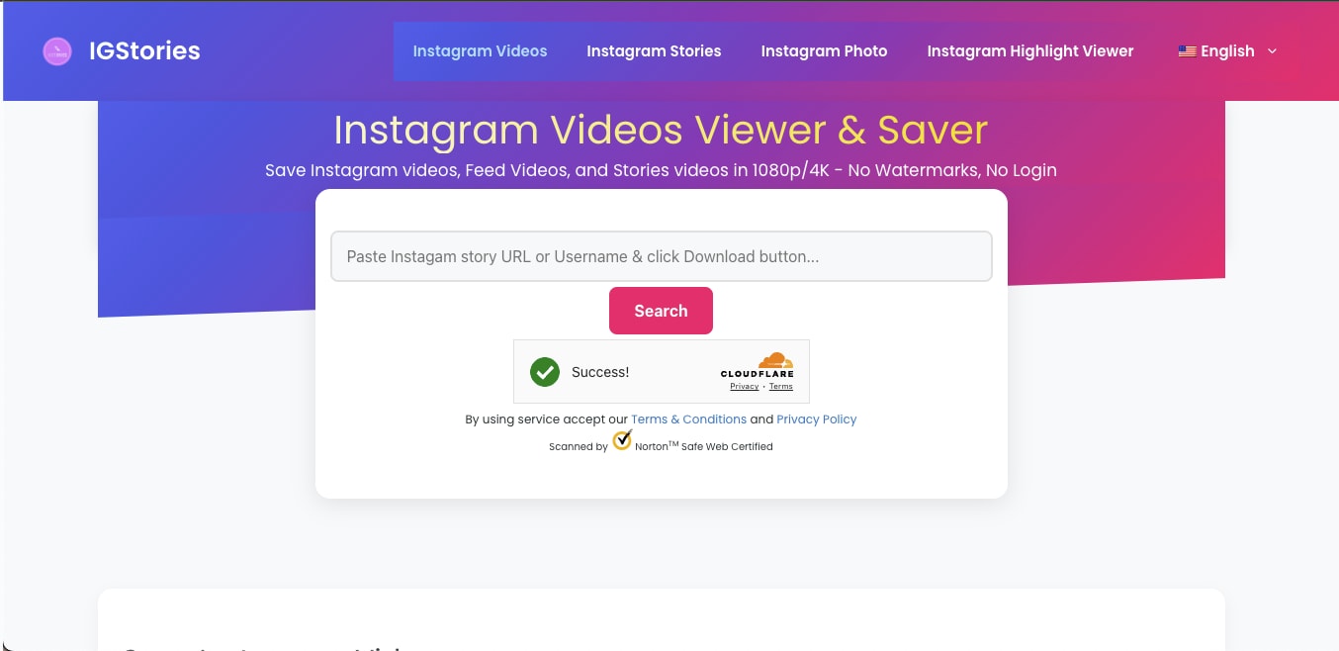Click the orange cloud in the Cloudflare badge
This screenshot has width=1339, height=651.
(775, 360)
